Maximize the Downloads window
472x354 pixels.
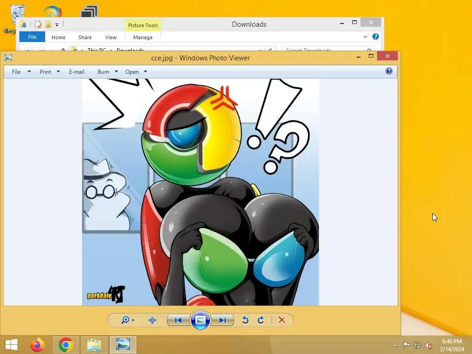[x=354, y=22]
